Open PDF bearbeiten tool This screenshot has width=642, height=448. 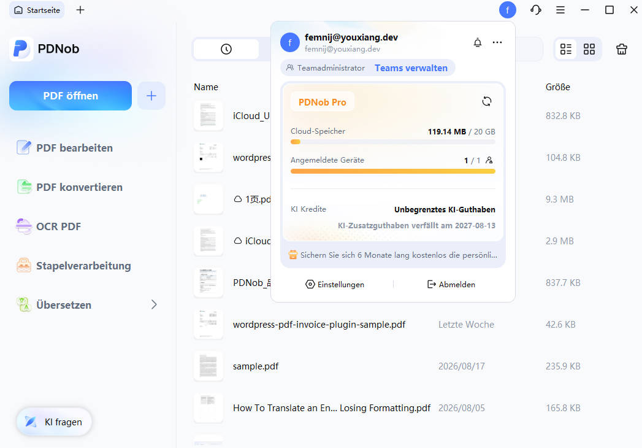pyautogui.click(x=65, y=147)
